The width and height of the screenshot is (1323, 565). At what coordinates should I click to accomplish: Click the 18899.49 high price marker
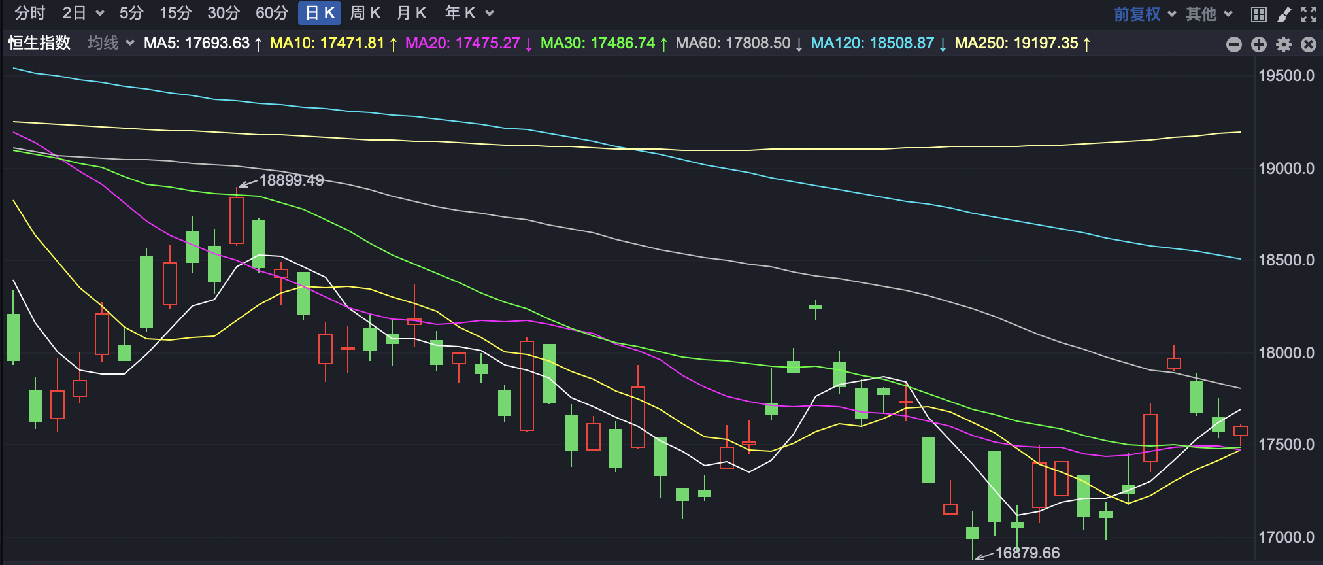[291, 180]
